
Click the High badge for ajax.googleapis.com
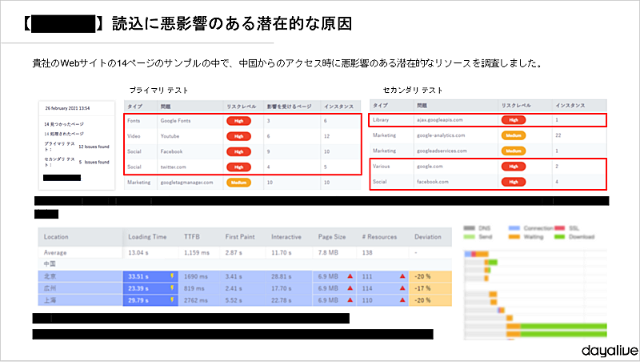[514, 120]
